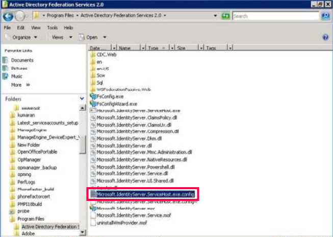Select OpManager folder in tree

(x=29, y=160)
